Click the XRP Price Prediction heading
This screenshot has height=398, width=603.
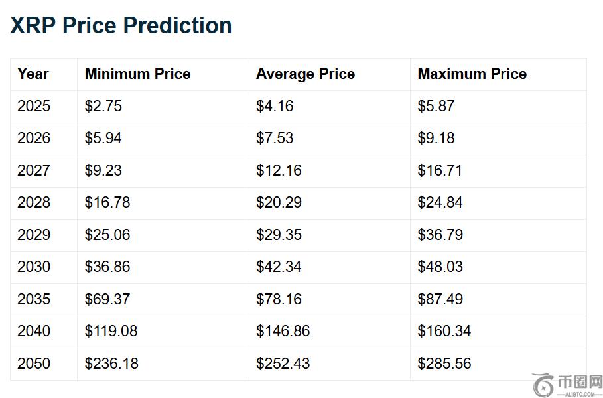[121, 25]
